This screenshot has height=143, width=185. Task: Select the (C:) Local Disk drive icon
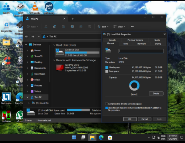(60, 52)
